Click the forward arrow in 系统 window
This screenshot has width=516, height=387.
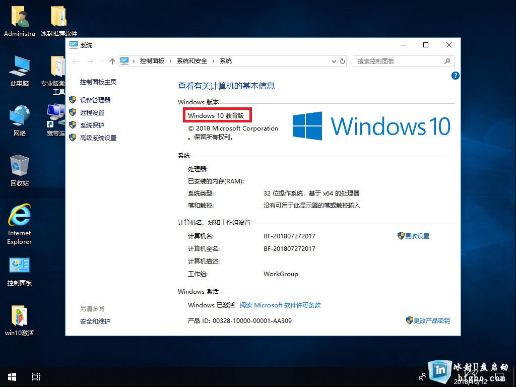pos(90,61)
